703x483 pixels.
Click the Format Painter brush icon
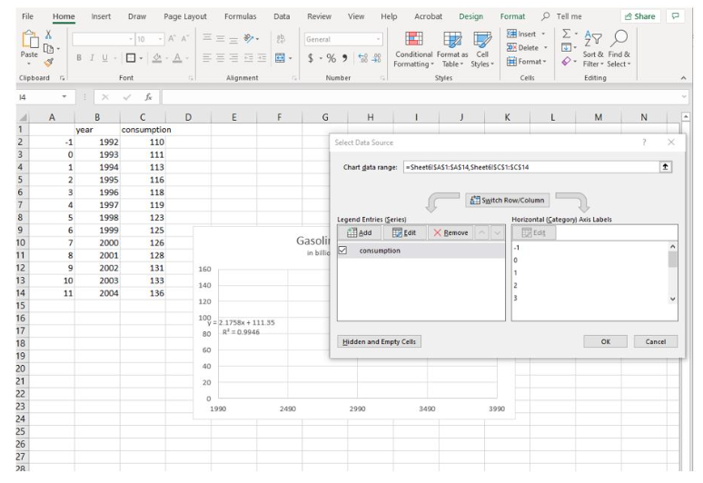(x=48, y=63)
